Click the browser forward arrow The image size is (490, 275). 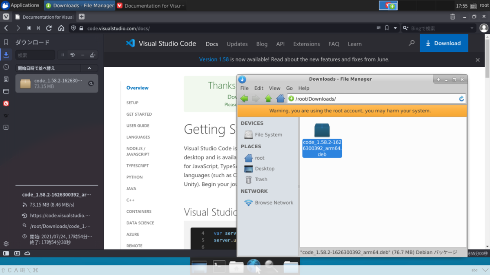pyautogui.click(x=18, y=28)
